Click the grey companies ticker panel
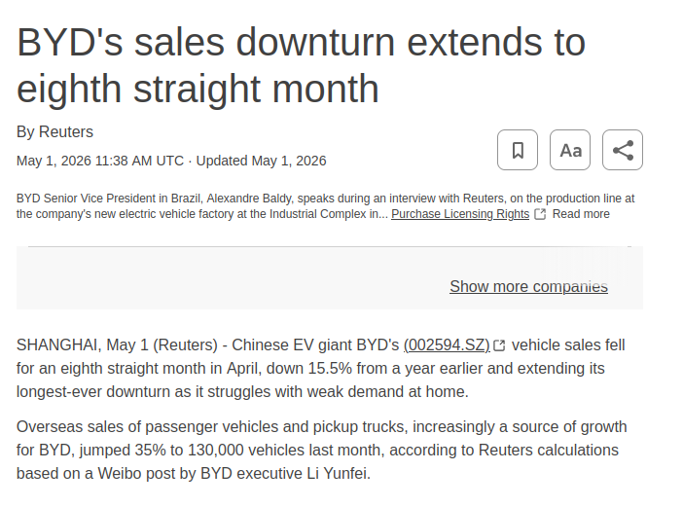Image resolution: width=683 pixels, height=507 pixels. pos(330,278)
